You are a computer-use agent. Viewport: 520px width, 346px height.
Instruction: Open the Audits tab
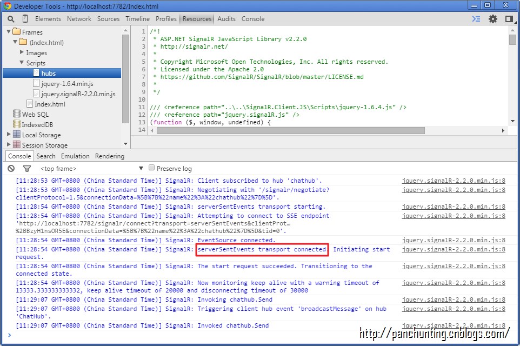(226, 19)
